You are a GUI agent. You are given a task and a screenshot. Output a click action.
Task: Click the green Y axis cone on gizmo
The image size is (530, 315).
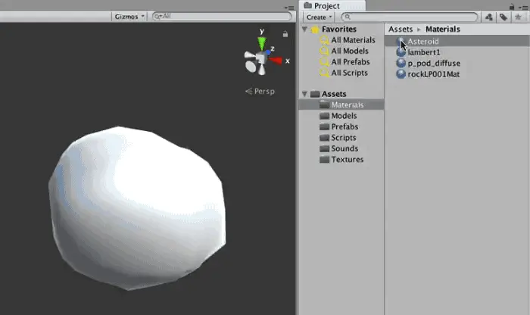262,44
